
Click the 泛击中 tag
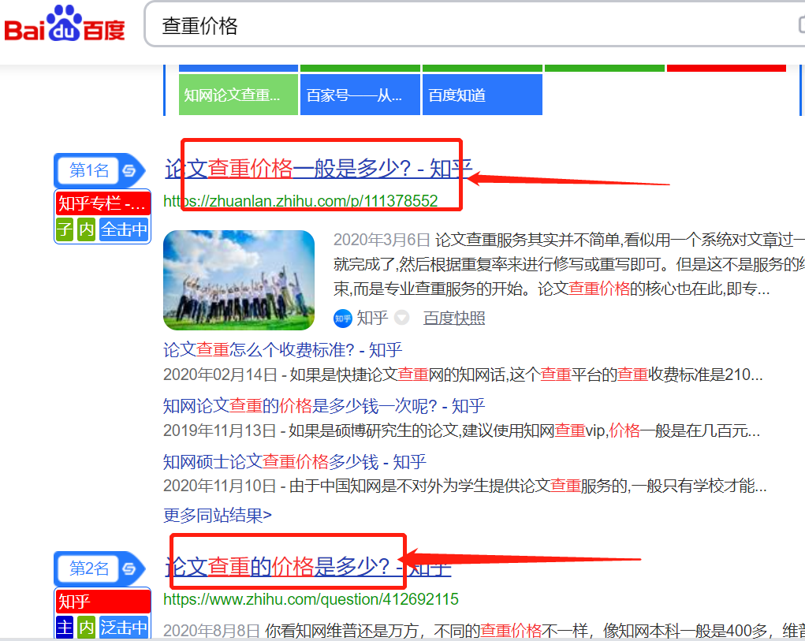[x=124, y=627]
